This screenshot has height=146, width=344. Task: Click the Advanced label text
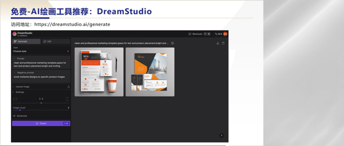22,116
